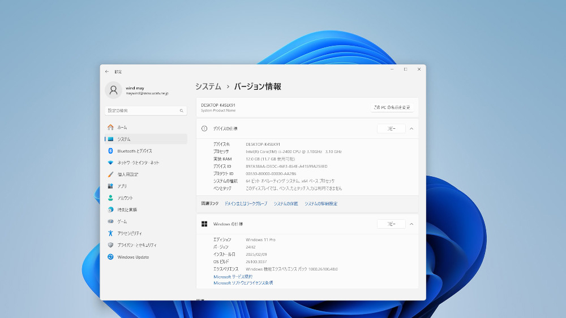Select 個人用設定 menu label
The width and height of the screenshot is (566, 318).
128,175
